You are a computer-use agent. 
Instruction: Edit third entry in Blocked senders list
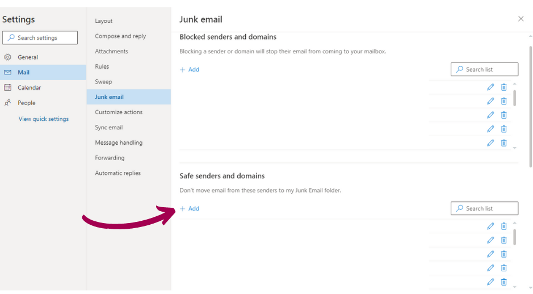(490, 115)
